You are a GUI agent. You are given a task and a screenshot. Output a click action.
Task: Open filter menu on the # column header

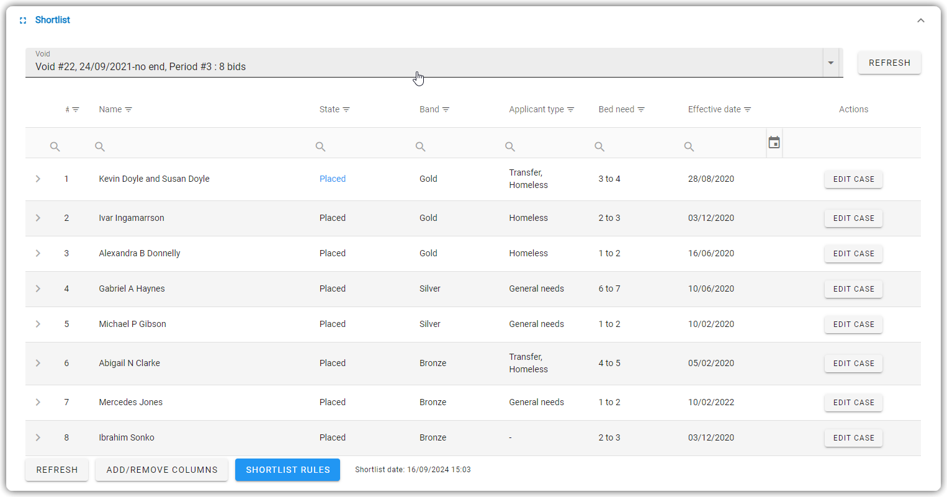pos(76,110)
